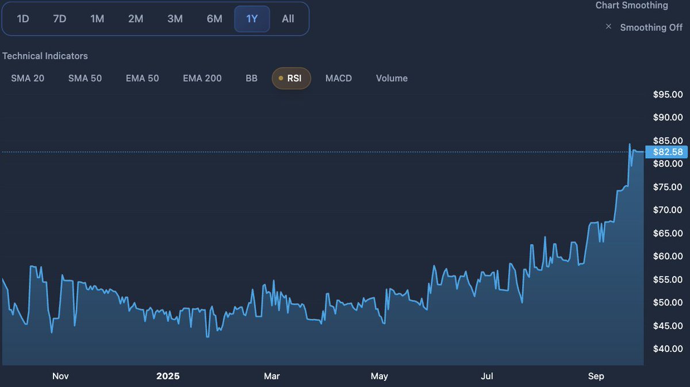Click the 2025 label on the timeline
Screen dimensions: 690x387
(x=168, y=376)
